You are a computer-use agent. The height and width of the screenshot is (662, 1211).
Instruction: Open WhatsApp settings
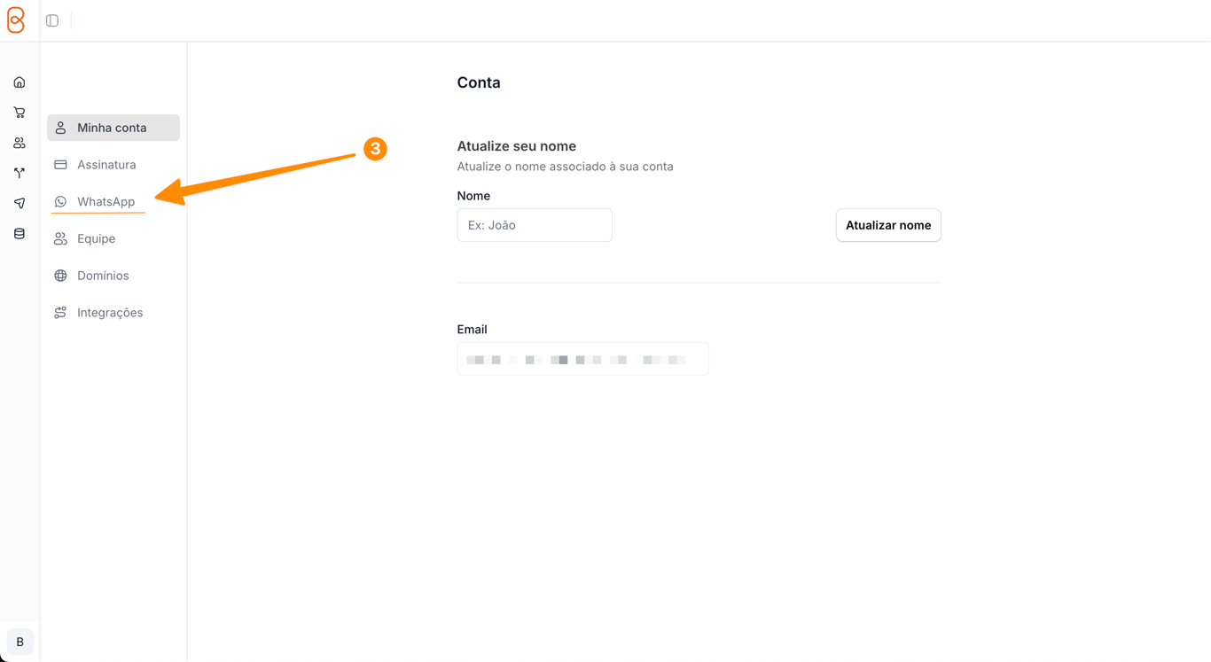[105, 202]
